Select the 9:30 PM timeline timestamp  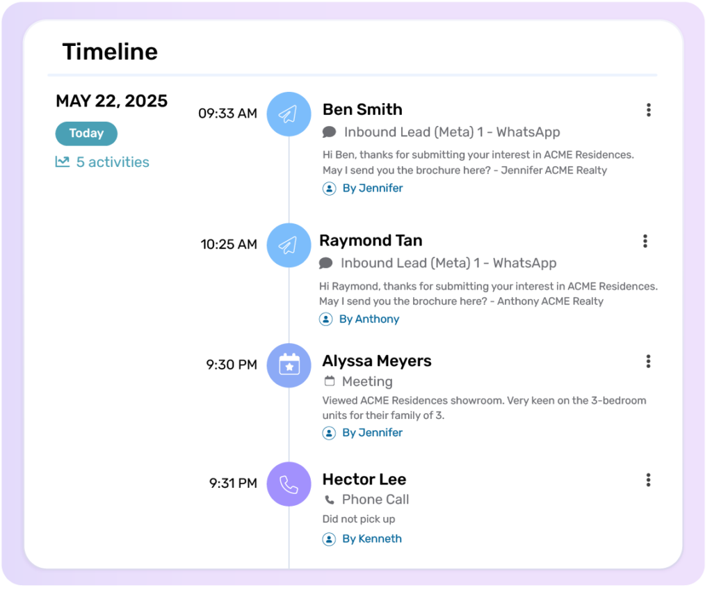coord(232,365)
